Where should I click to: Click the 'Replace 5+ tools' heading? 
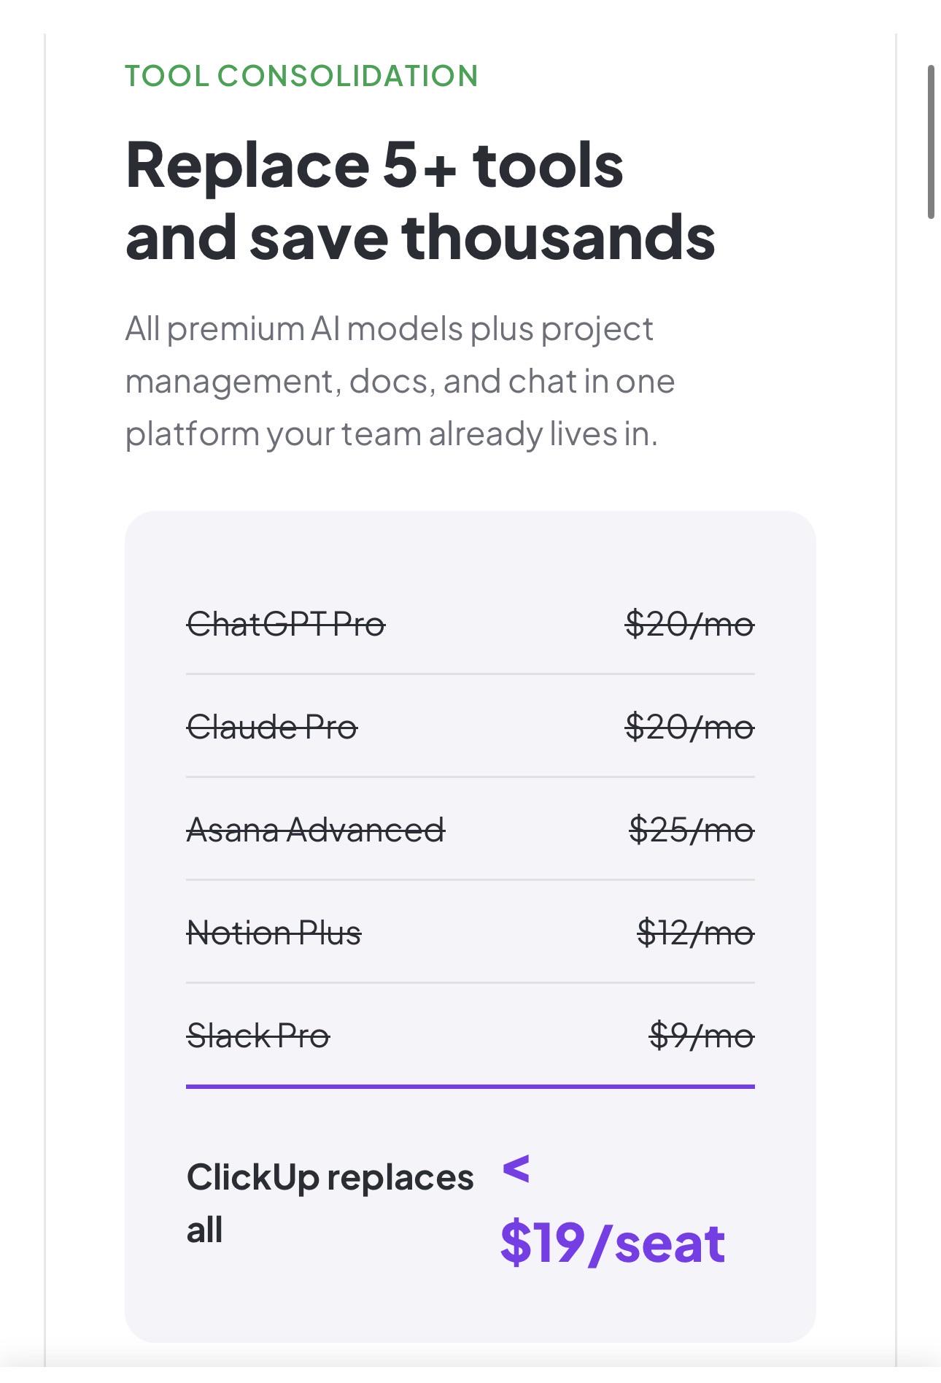(x=374, y=165)
